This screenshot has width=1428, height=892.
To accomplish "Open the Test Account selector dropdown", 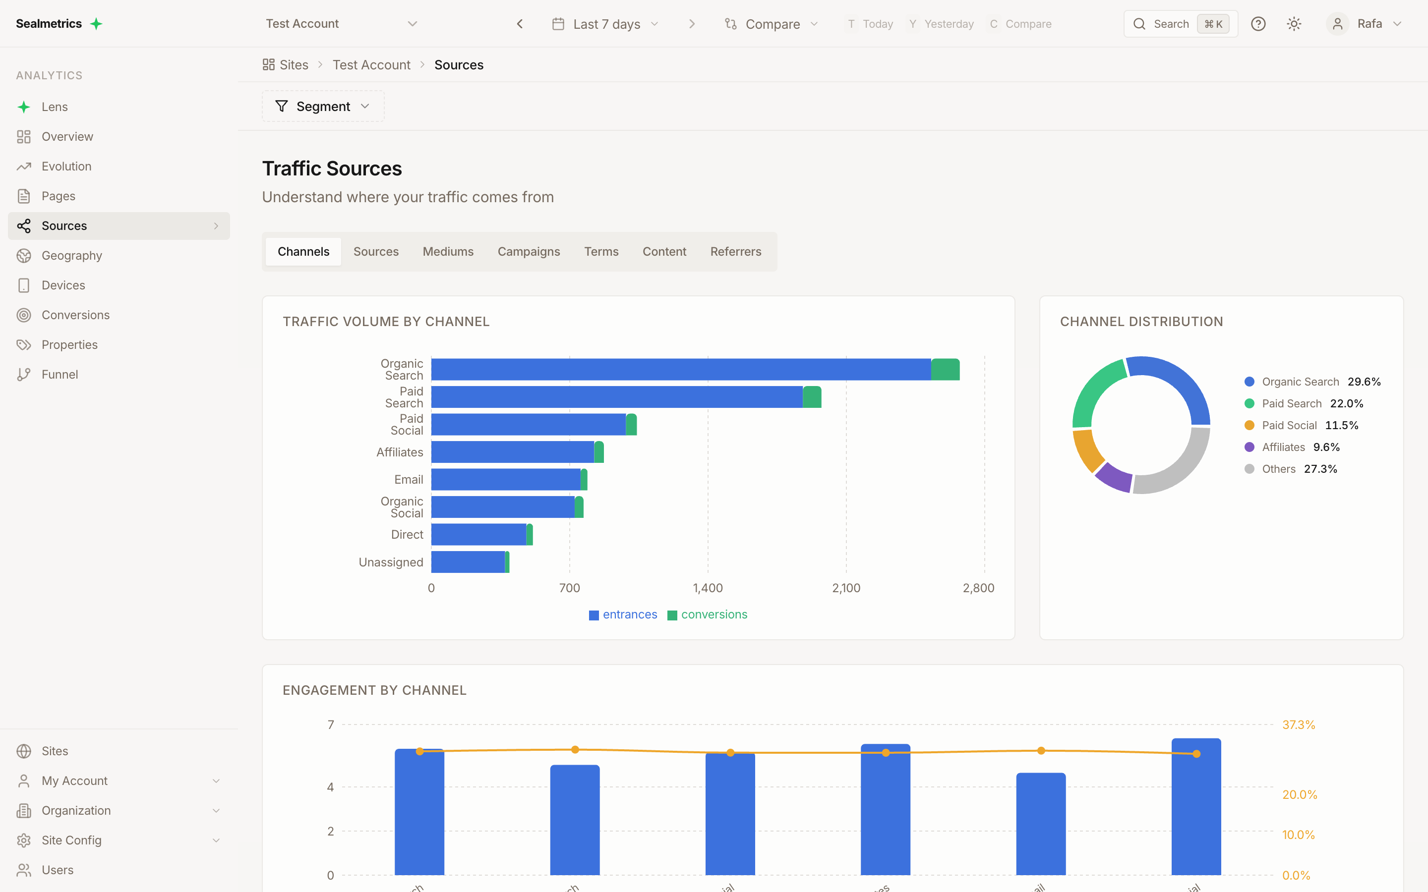I will 342,24.
